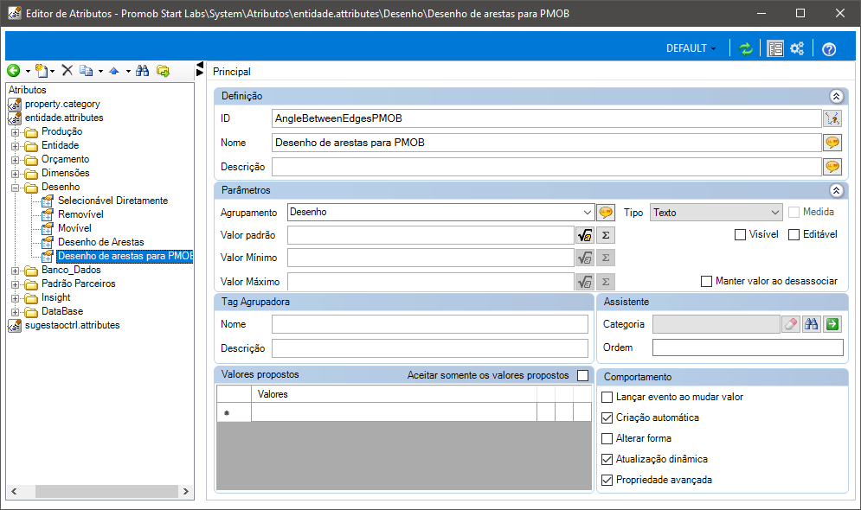Click the delete X icon in tree toolbar

67,71
